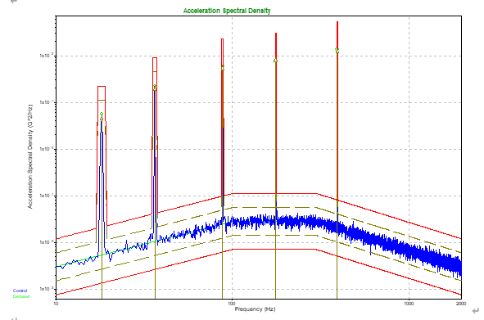The image size is (484, 320).
Task: Click the vertical Acceleration Spectral Density axis label
Action: pyautogui.click(x=30, y=157)
